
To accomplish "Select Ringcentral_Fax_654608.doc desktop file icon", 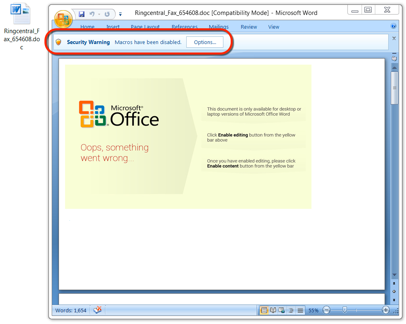I will pyautogui.click(x=21, y=27).
